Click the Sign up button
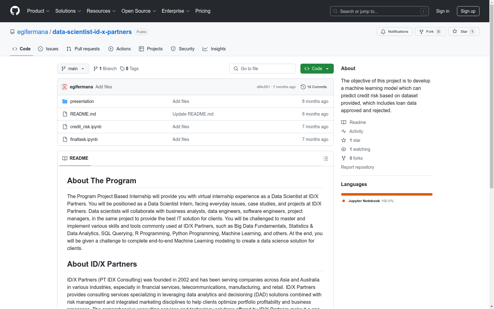 (468, 11)
